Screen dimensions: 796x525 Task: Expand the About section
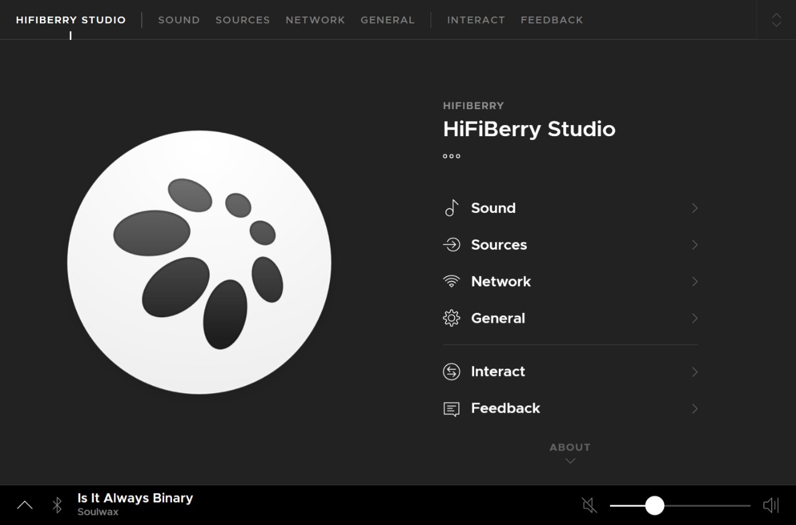(x=570, y=453)
